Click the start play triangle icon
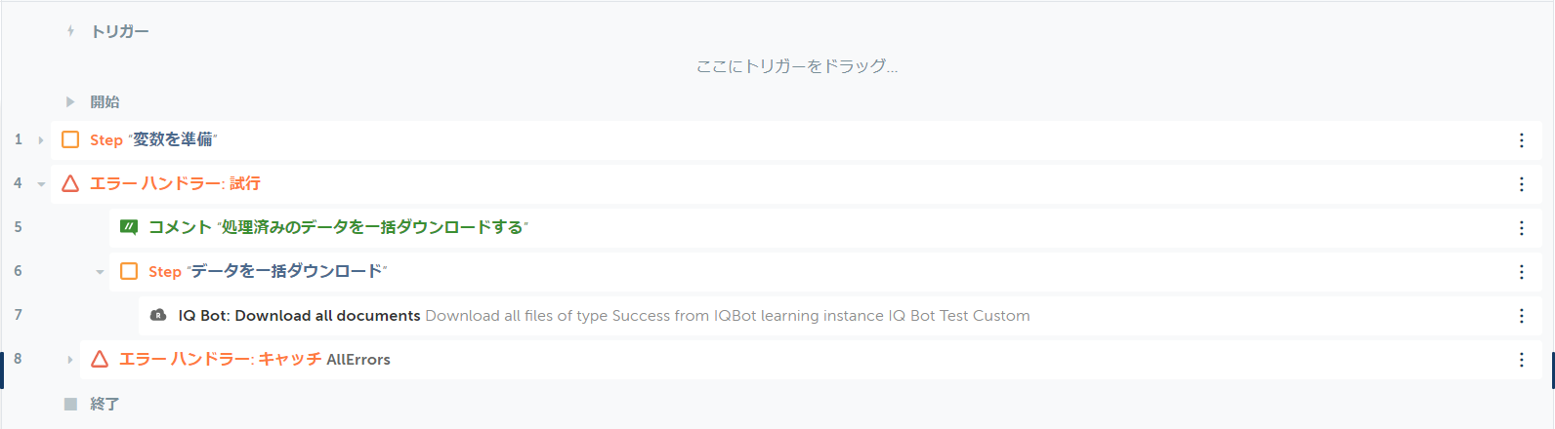The width and height of the screenshot is (1555, 429). [x=70, y=101]
